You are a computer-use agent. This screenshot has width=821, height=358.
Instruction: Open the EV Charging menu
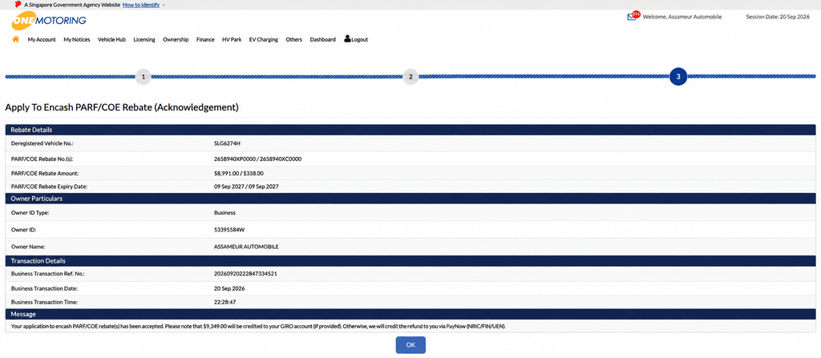263,39
